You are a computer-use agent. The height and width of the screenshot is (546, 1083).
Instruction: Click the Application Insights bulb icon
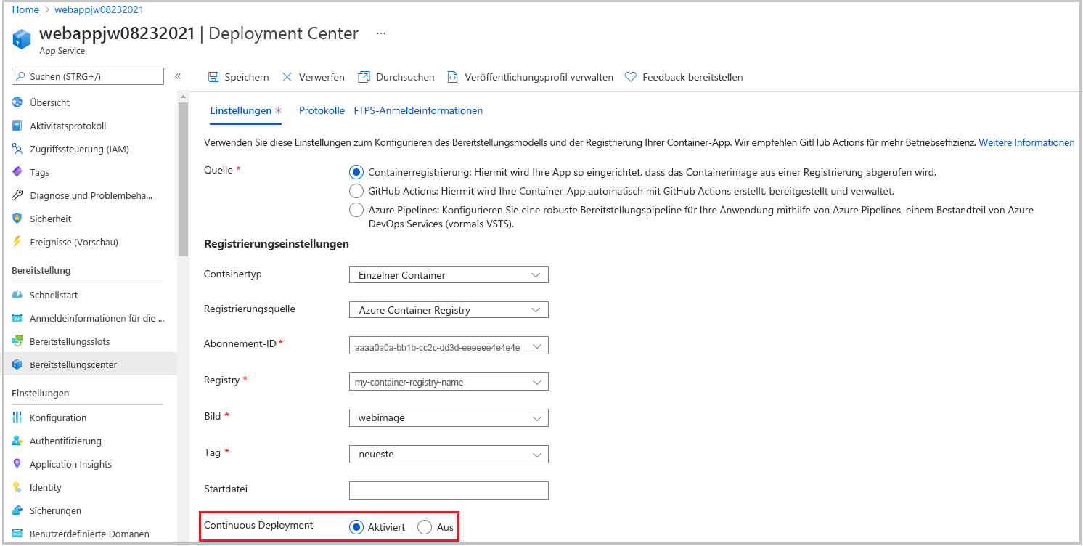point(17,464)
